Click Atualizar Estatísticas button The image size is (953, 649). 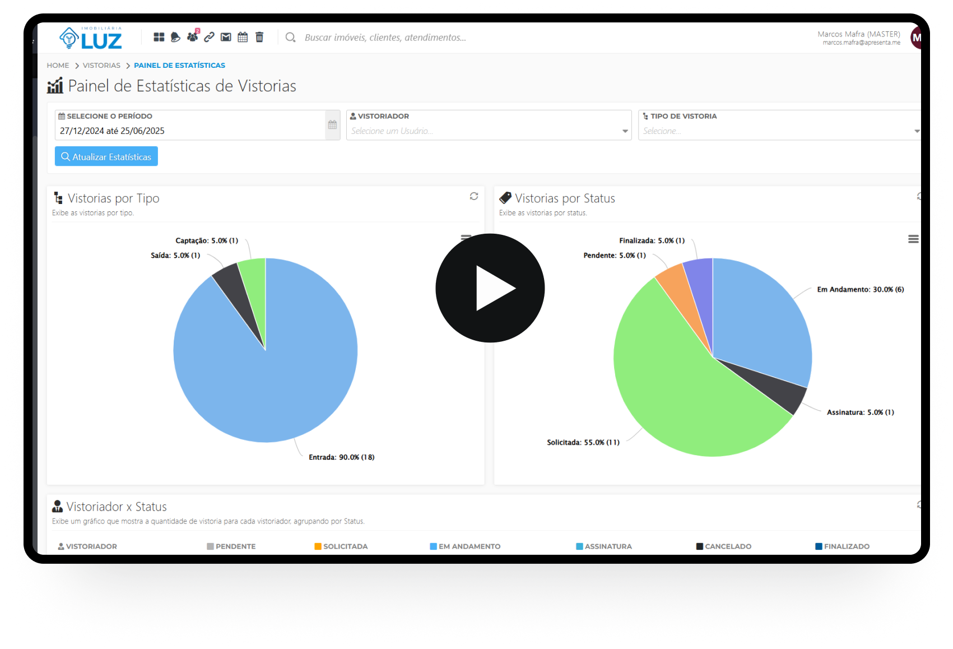[x=106, y=156]
